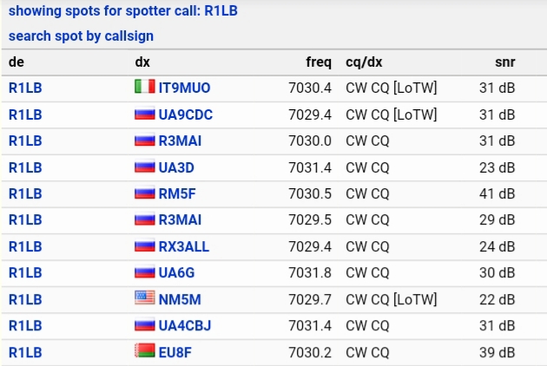Select the NM5M callsign link
The image size is (547, 366).
pyautogui.click(x=180, y=299)
